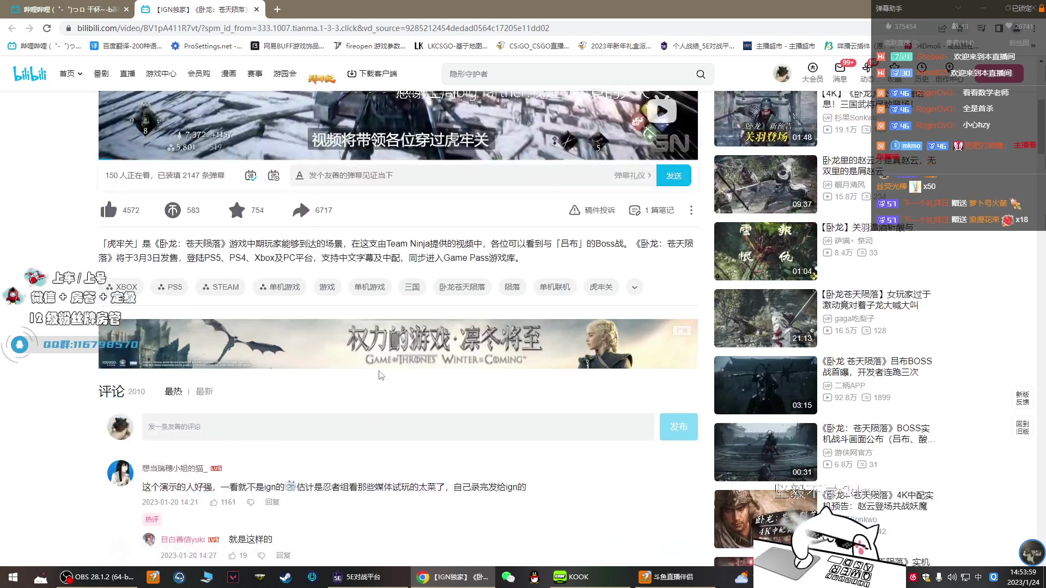Open 关羽登场 recommended video thumbnail
The image size is (1046, 588).
[765, 119]
